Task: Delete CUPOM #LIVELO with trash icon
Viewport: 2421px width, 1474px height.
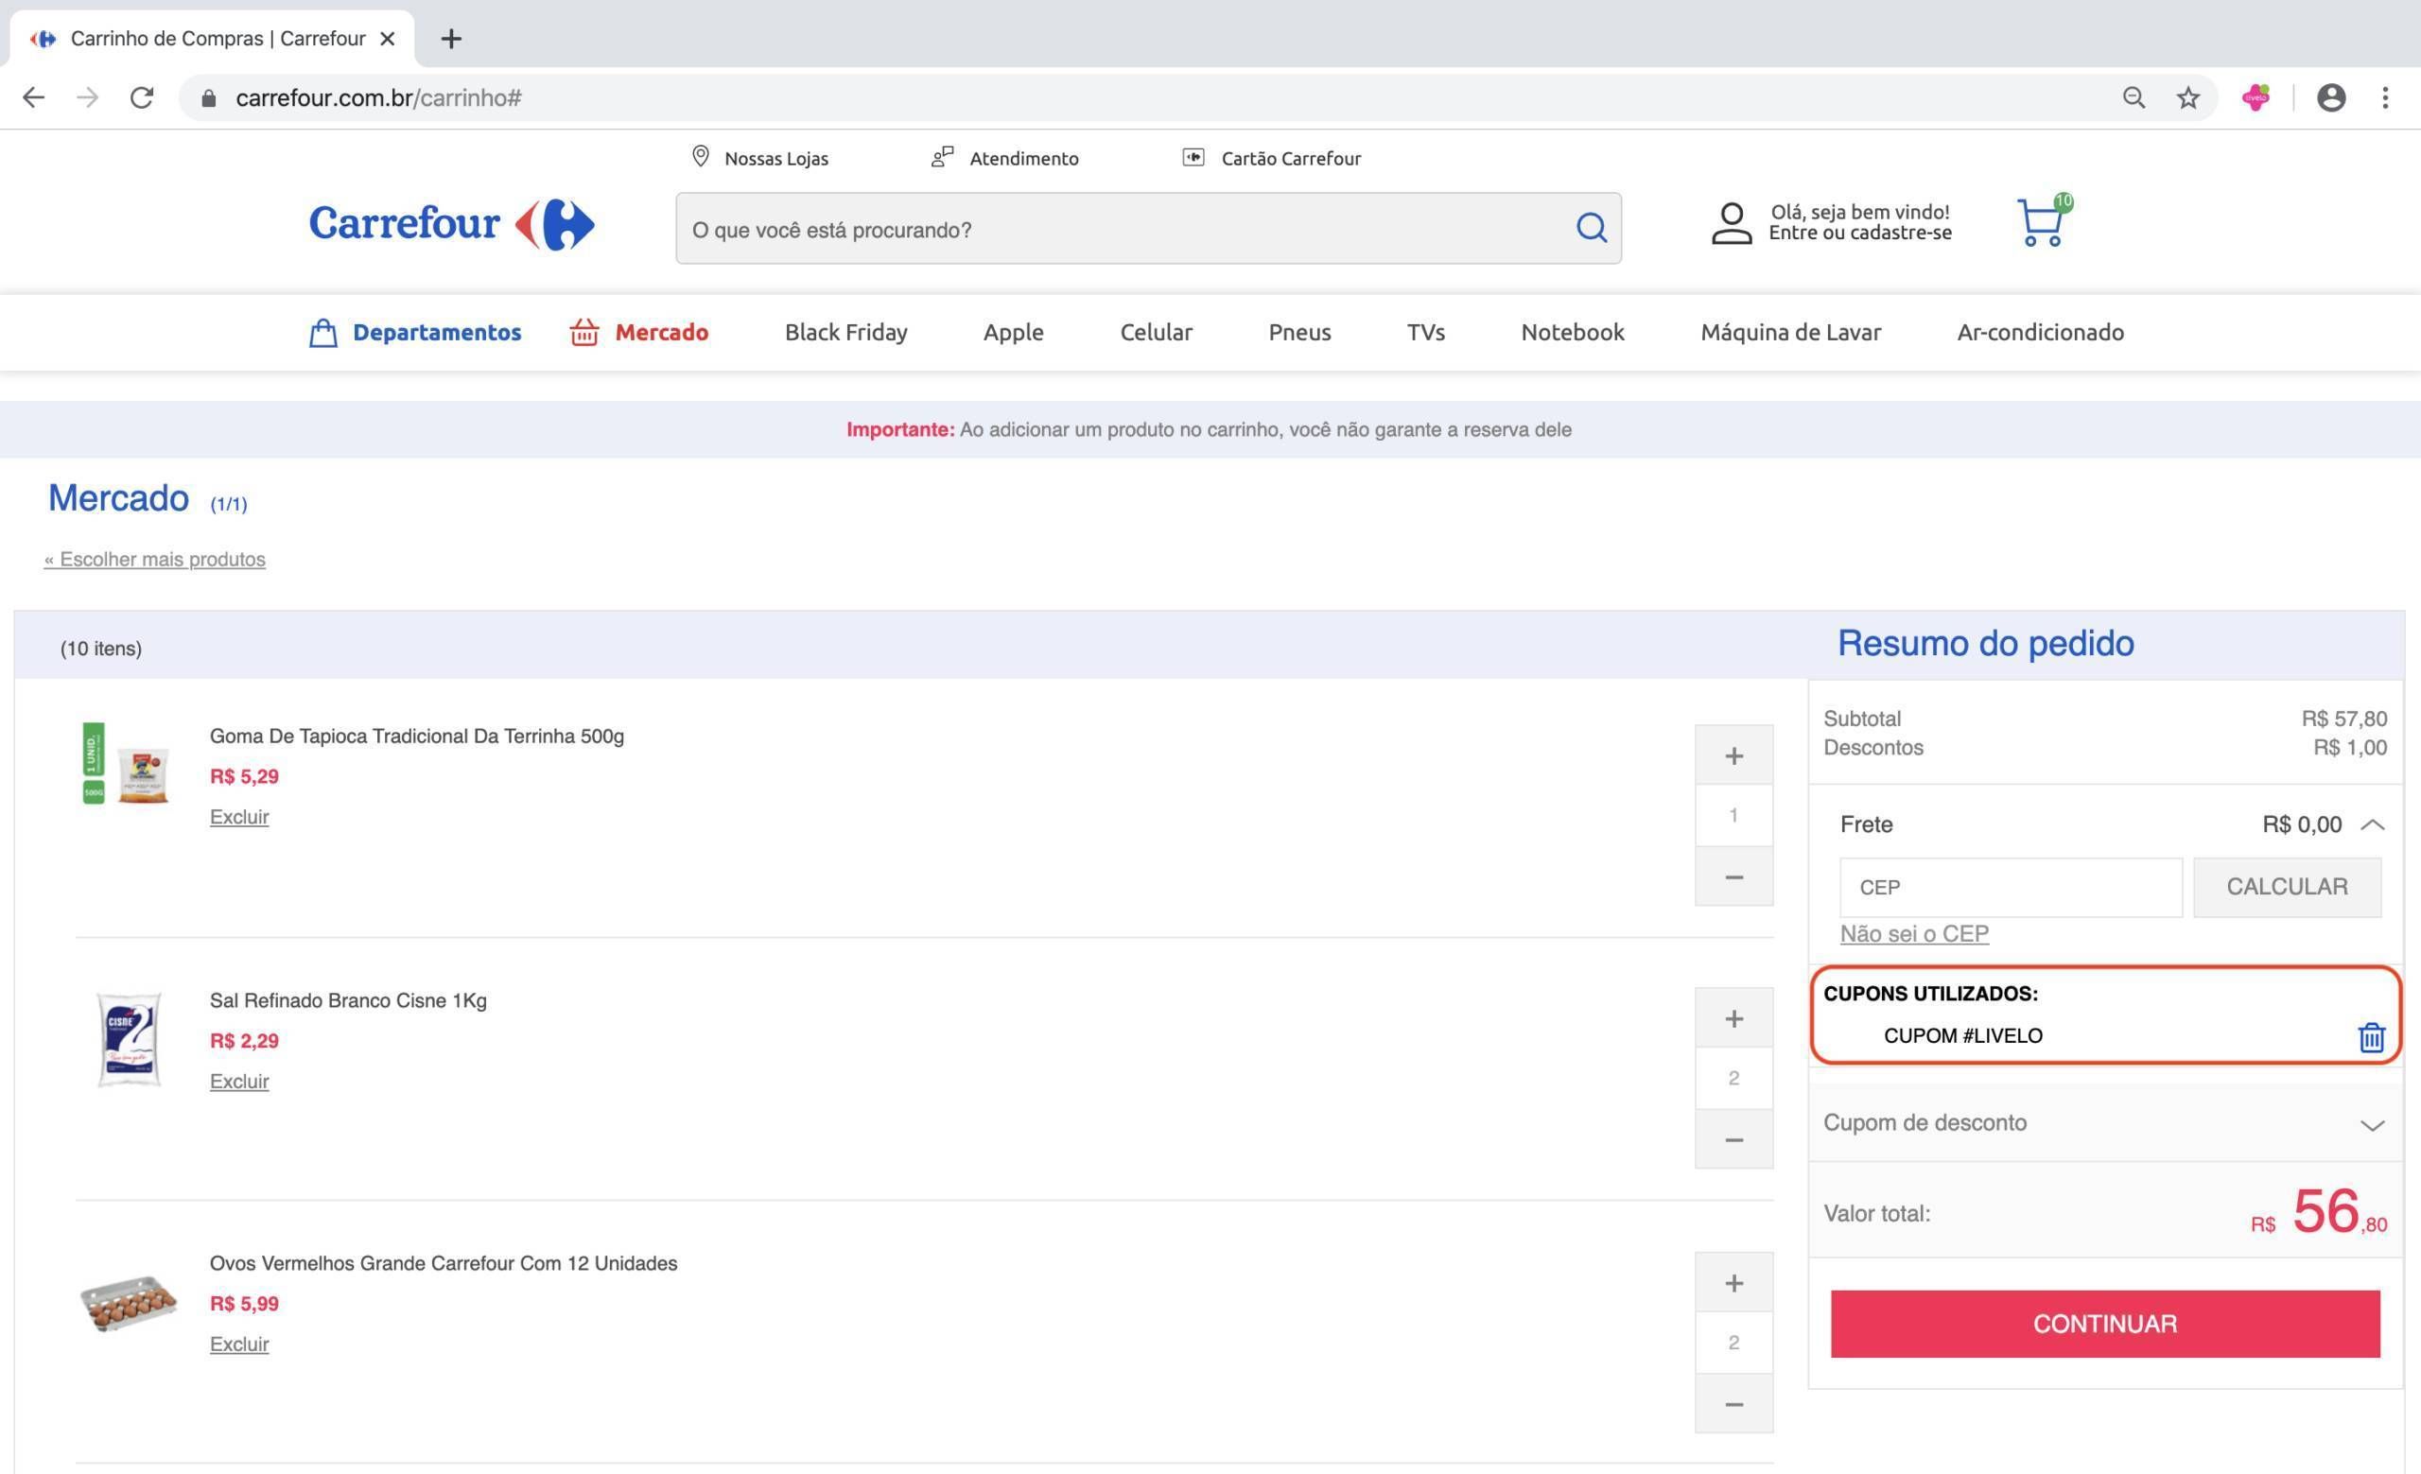Action: click(2371, 1037)
